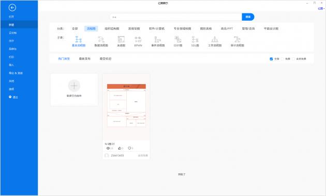
Task: Select the 数据流程图 subcategory icon
Action: coord(101,39)
